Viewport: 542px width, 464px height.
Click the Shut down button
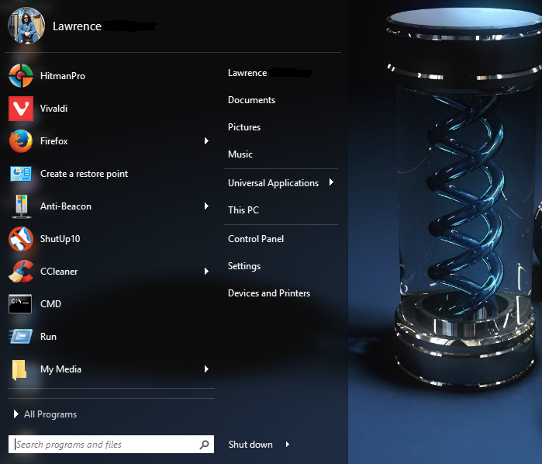[250, 445]
